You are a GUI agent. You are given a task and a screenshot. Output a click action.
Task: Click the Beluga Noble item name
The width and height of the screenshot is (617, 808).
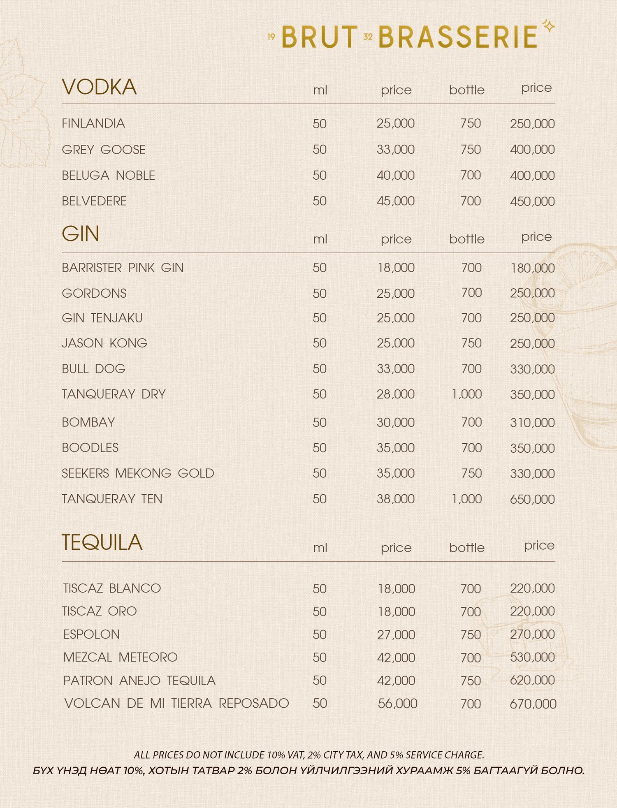[108, 176]
